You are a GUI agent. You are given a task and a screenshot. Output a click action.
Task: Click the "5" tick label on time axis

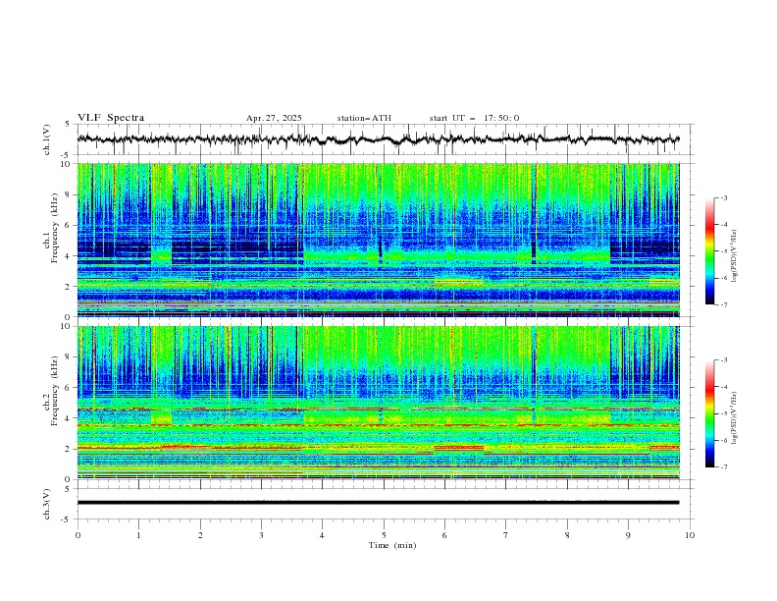pos(384,535)
